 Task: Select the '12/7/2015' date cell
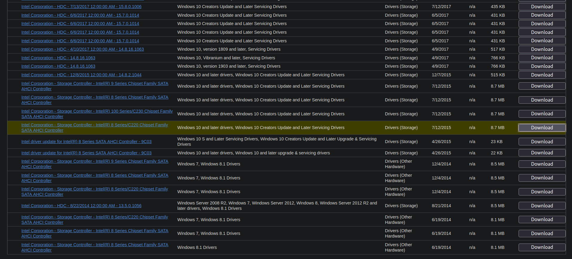coord(441,75)
